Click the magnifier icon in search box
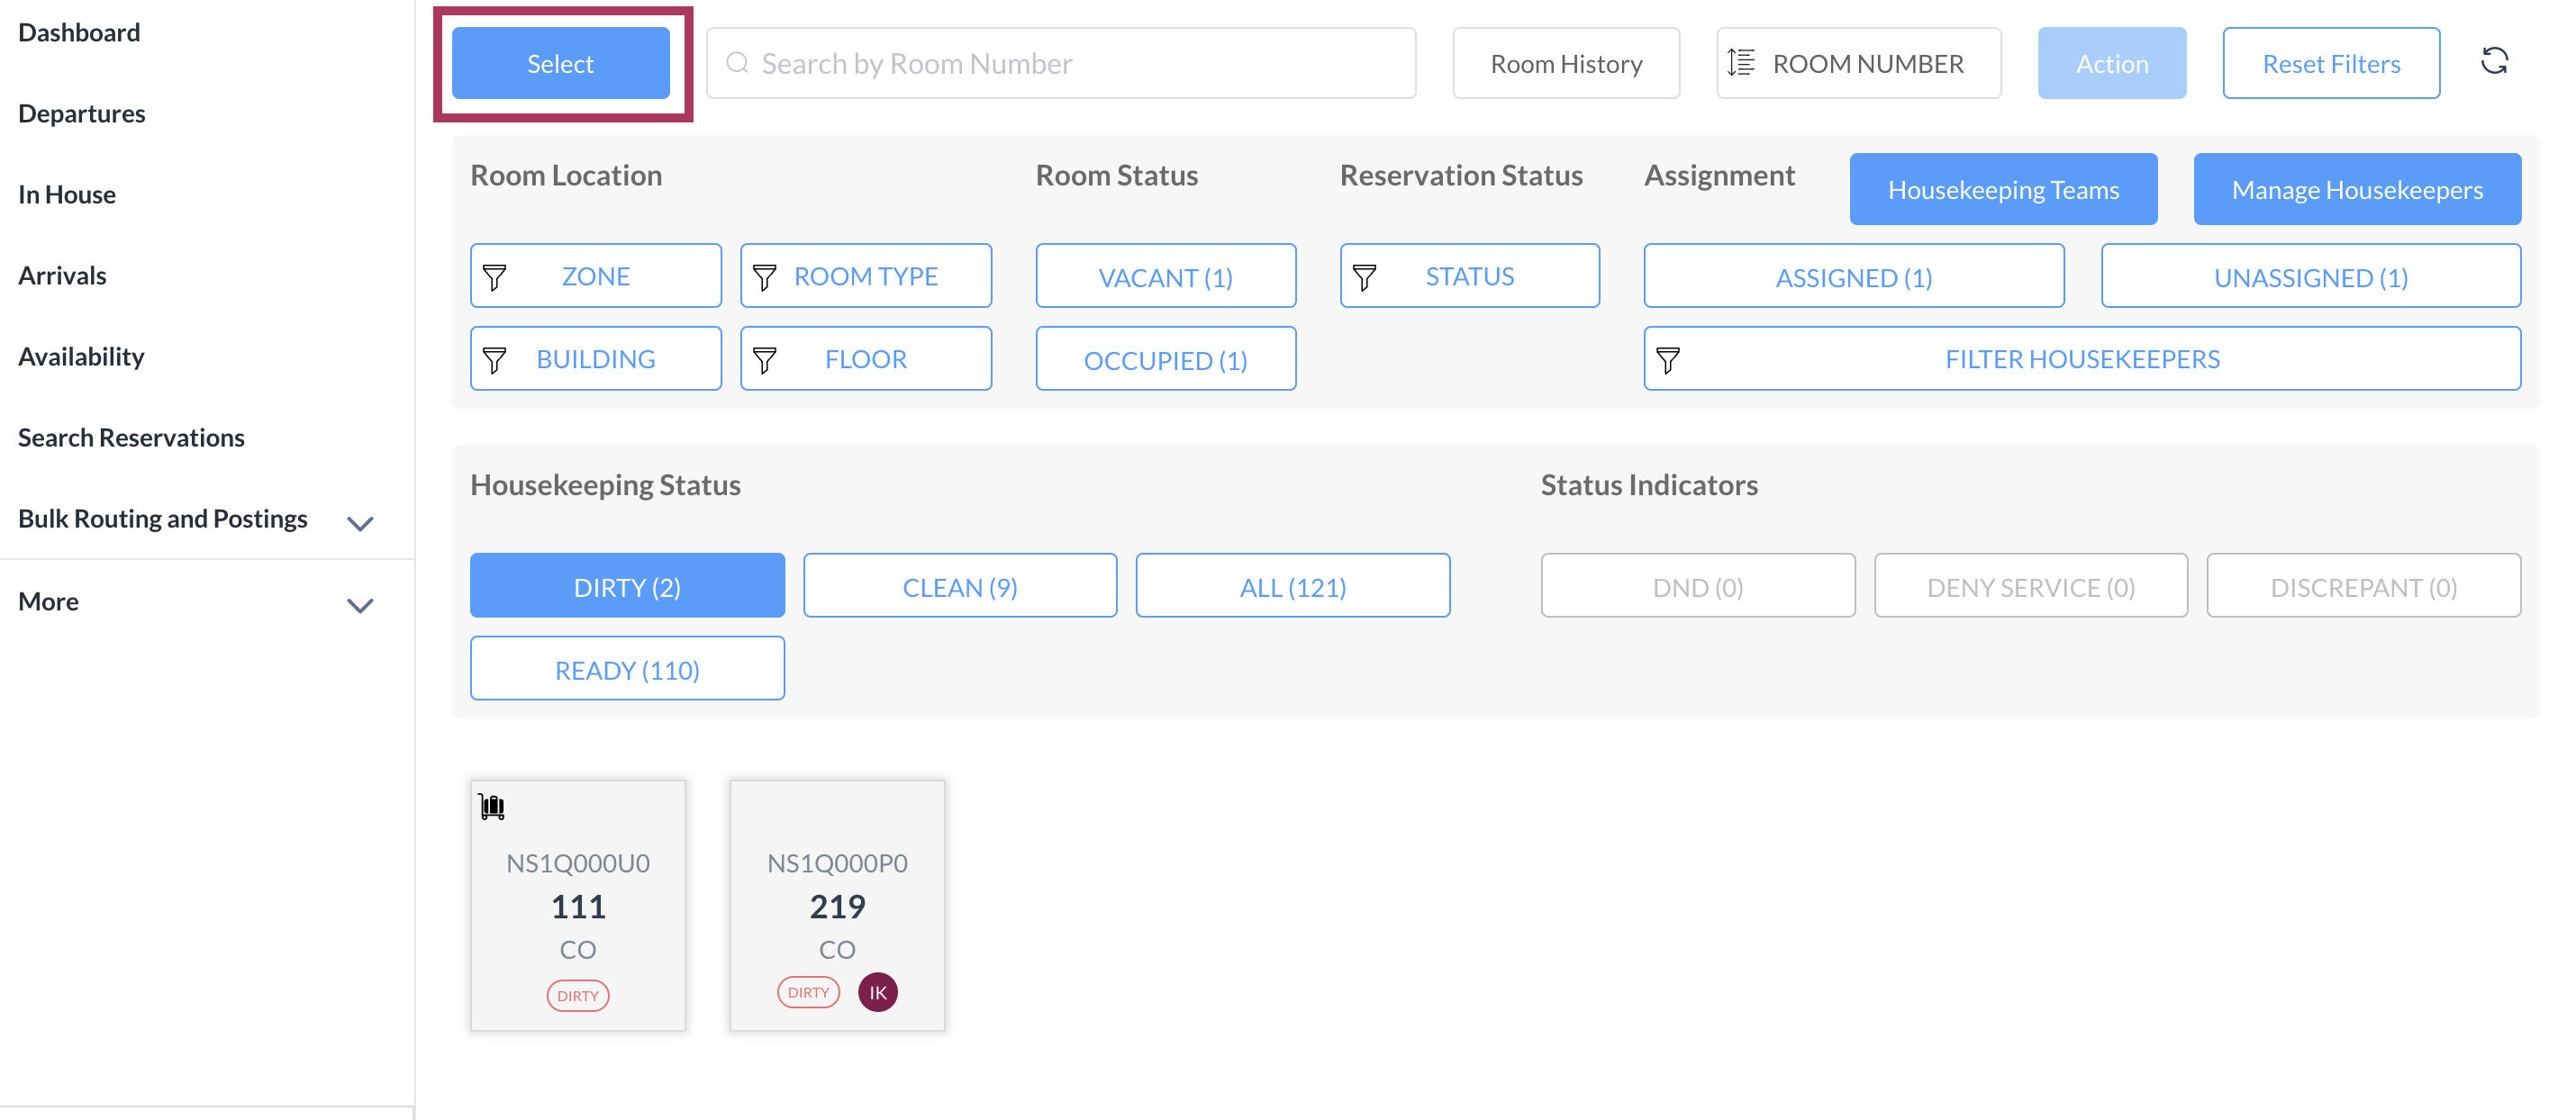This screenshot has height=1120, width=2576. coord(737,63)
